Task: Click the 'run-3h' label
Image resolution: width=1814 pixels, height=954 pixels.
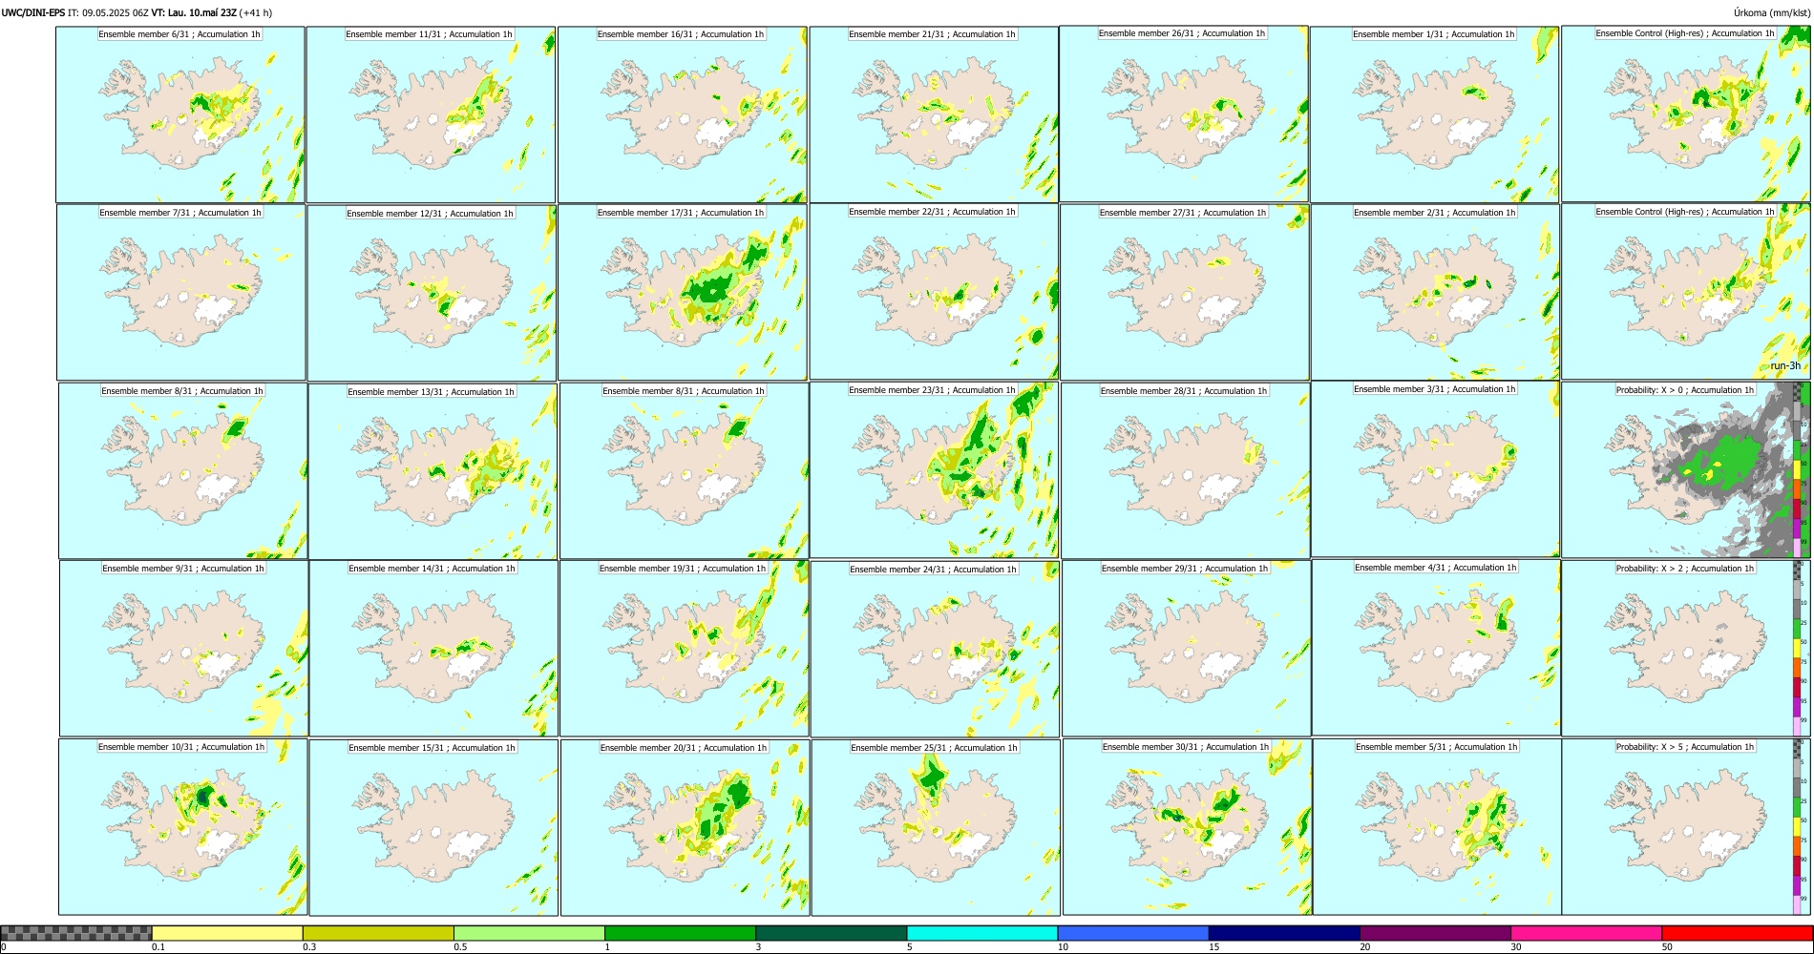Action: (1785, 366)
